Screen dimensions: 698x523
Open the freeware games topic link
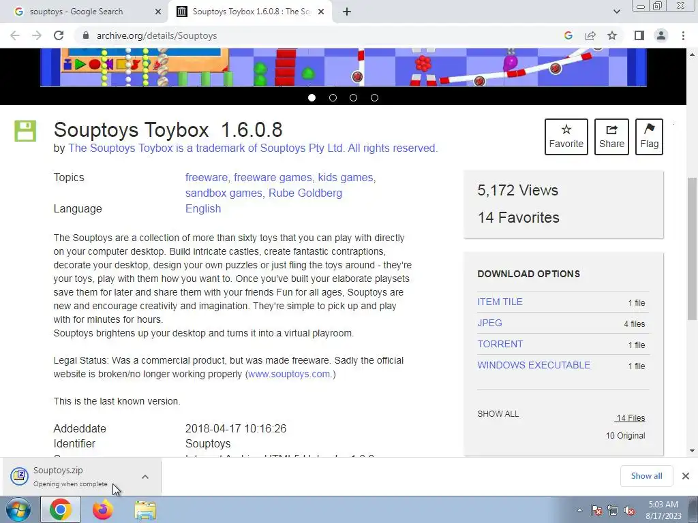[x=273, y=178]
